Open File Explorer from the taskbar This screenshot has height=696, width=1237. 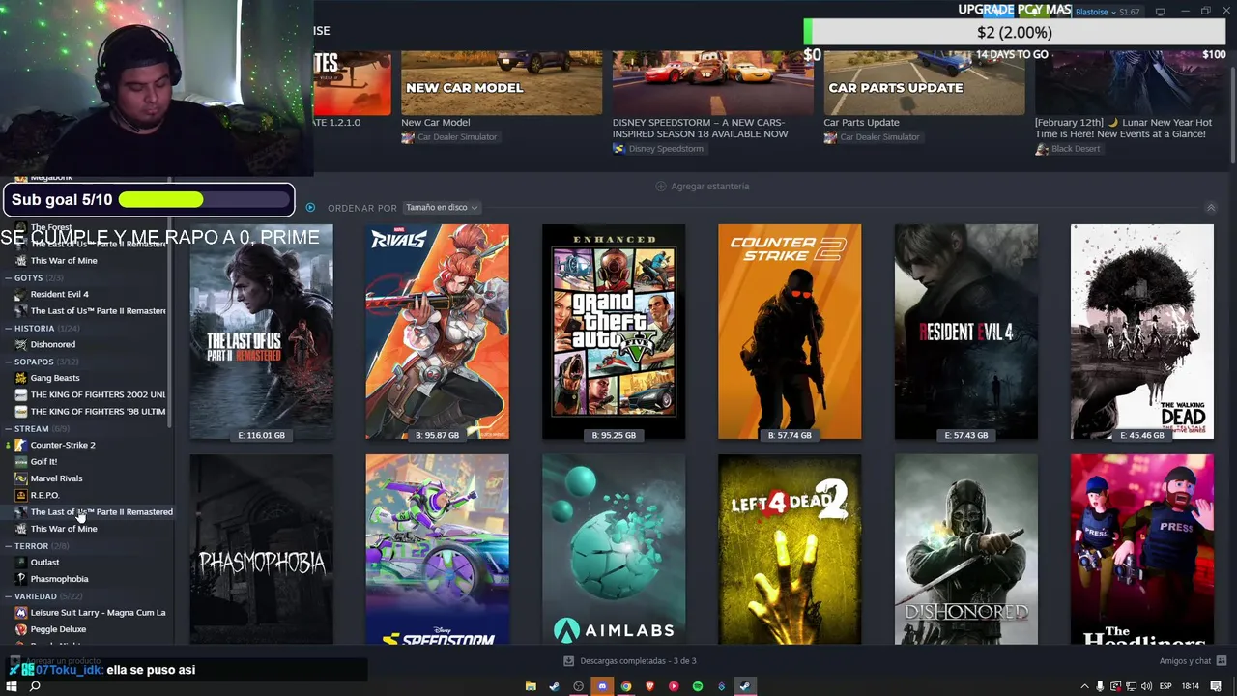pyautogui.click(x=531, y=686)
